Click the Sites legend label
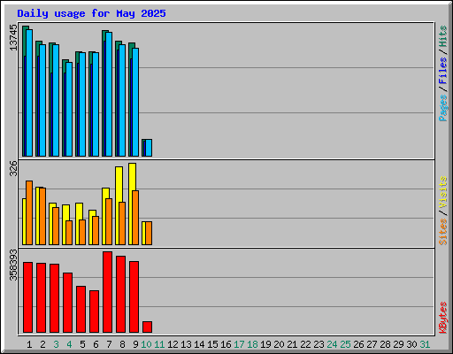This screenshot has width=453, height=354. (x=442, y=232)
